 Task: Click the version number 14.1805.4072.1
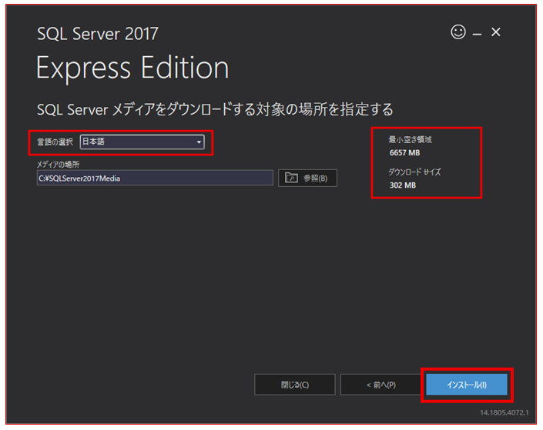click(504, 412)
